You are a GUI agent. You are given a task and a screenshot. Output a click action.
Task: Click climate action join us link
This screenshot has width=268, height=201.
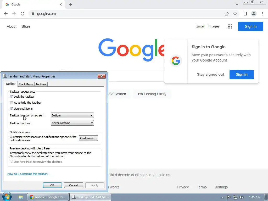pos(139,175)
